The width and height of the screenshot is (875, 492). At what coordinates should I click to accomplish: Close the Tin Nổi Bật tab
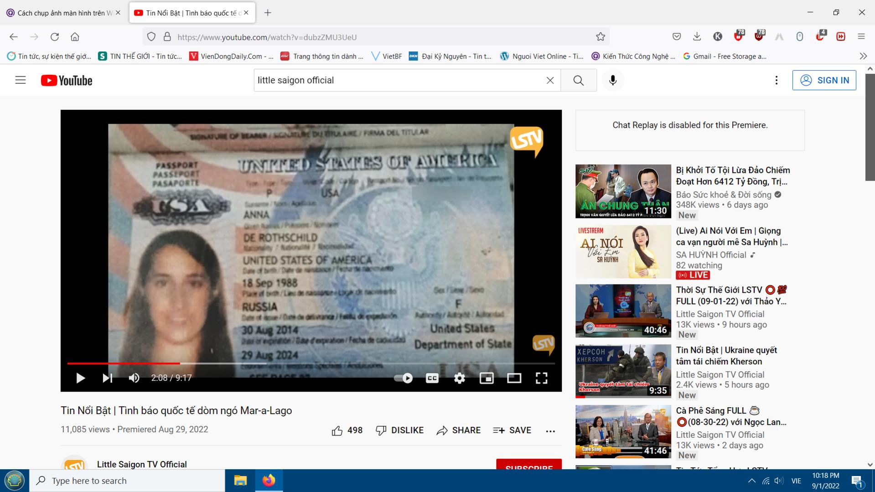click(246, 13)
